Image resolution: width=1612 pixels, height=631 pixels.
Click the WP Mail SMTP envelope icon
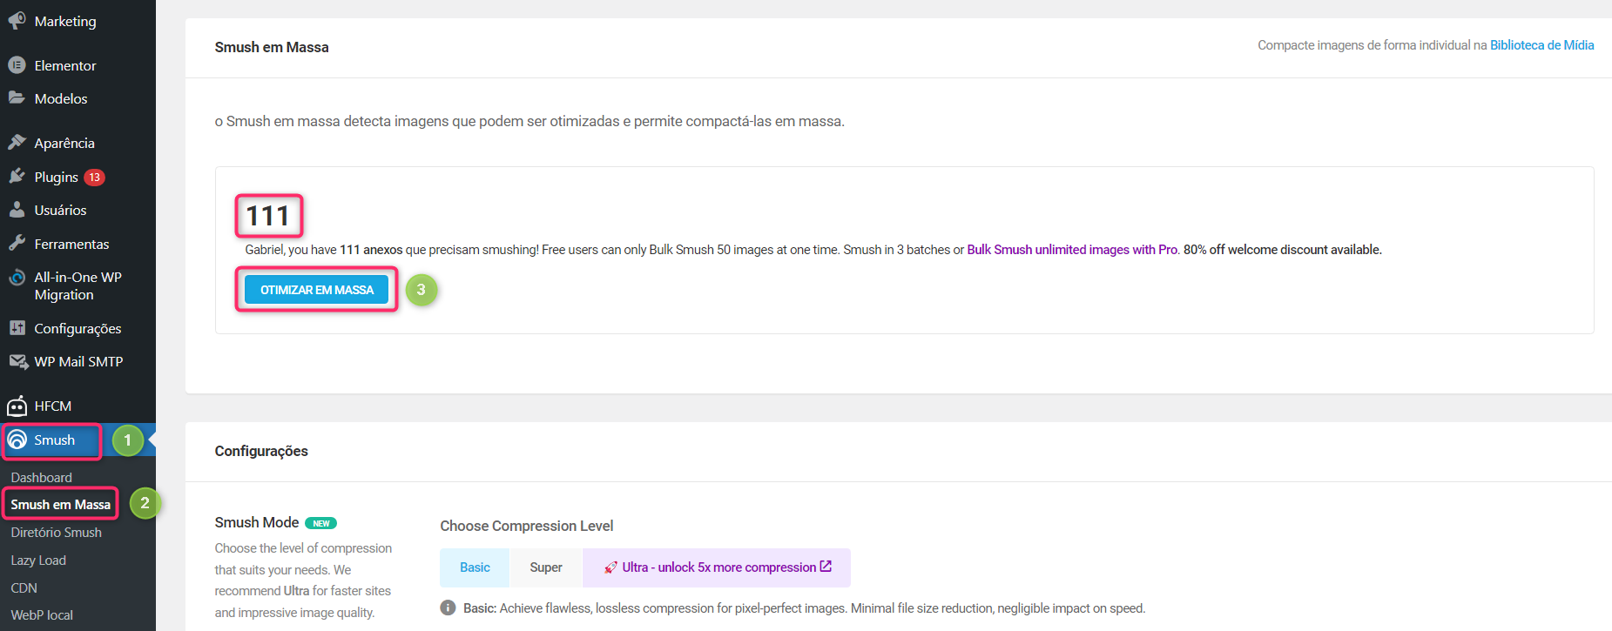tap(17, 361)
